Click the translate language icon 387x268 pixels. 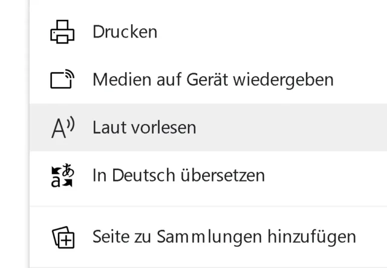pyautogui.click(x=62, y=175)
